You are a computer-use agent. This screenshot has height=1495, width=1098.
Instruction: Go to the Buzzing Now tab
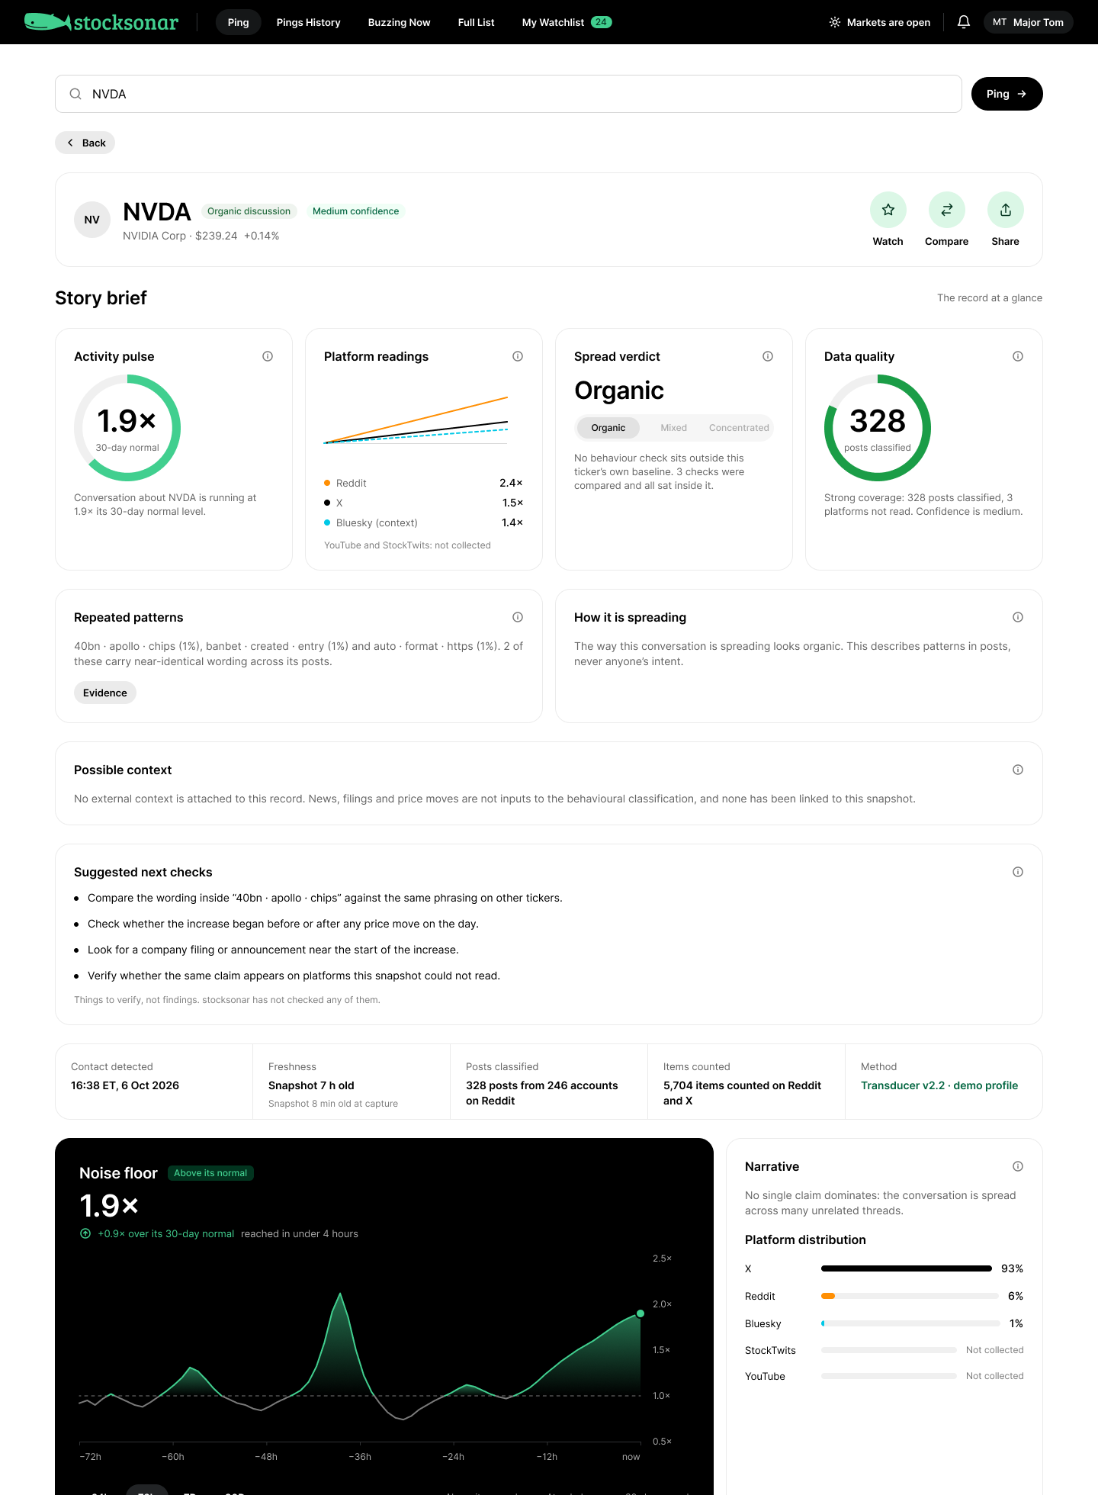coord(400,22)
